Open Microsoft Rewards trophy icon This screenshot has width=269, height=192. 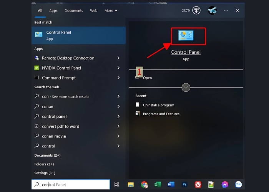[197, 10]
